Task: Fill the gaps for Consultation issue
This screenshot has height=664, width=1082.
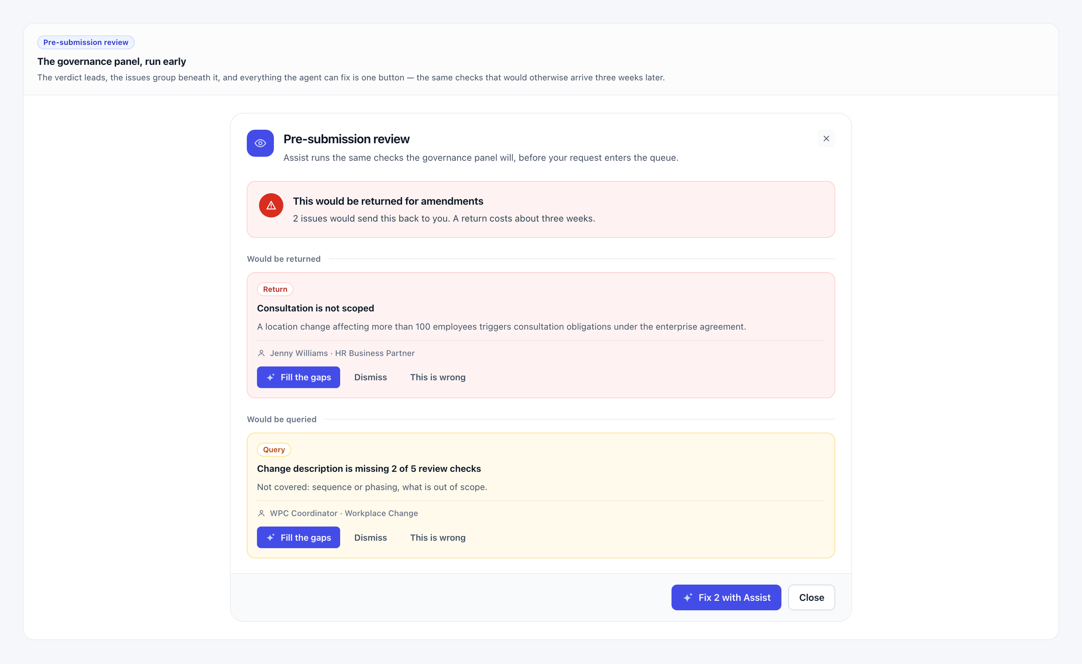Action: point(298,377)
